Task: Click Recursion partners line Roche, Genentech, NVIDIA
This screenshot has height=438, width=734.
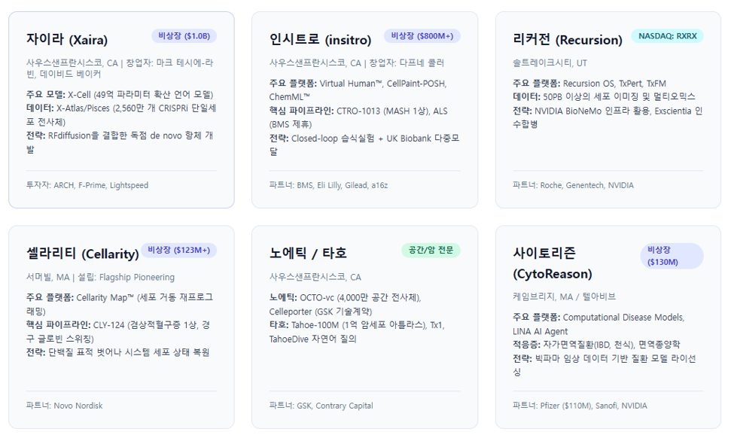Action: point(573,185)
